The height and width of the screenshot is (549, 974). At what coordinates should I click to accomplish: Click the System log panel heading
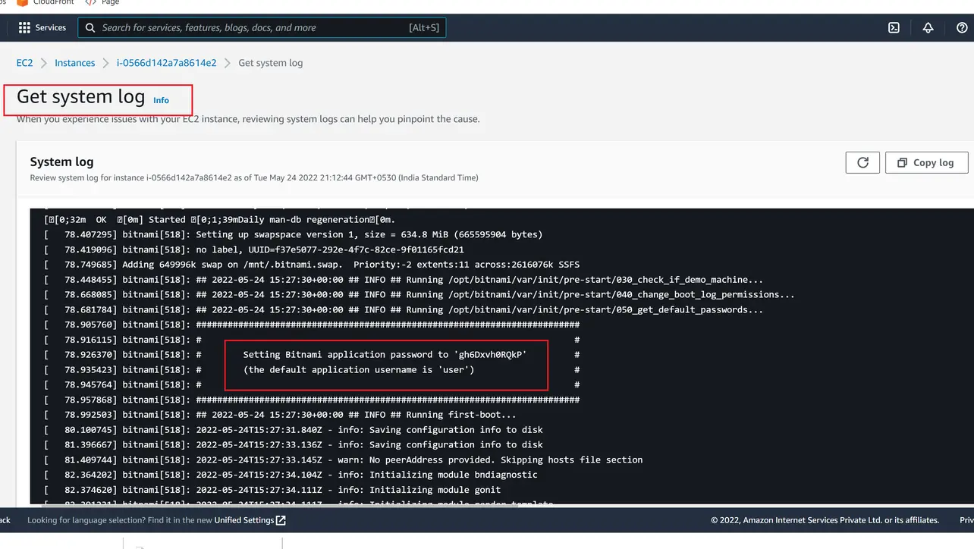click(x=61, y=162)
